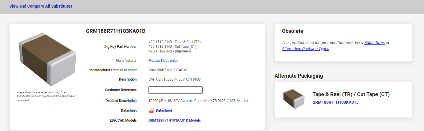Click the Alternate Packaging capacitor thumbnail
This screenshot has width=424, height=131.
pos(293,99)
